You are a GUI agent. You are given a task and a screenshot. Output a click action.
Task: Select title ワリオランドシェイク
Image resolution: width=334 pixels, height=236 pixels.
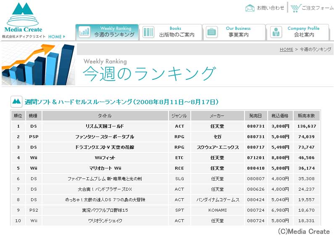tap(105, 220)
